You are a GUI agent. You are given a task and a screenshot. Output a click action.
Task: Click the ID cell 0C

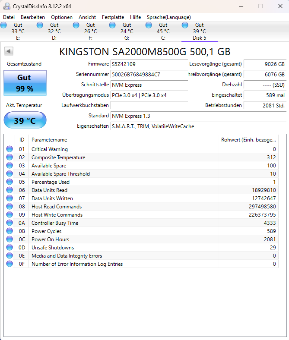click(22, 239)
